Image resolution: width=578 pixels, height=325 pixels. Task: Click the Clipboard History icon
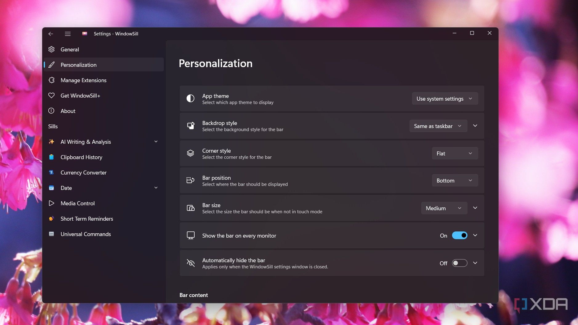tap(51, 157)
